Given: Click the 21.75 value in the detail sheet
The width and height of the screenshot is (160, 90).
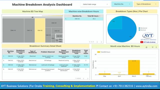Looking at the screenshot, I should [x=86, y=65].
